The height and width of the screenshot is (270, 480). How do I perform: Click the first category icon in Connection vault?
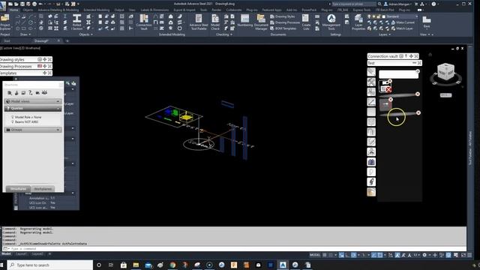(x=371, y=72)
